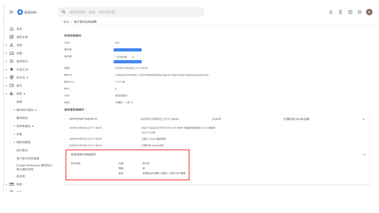Click the 生成式 AI sparkle icon
This screenshot has width=379, height=213.
(11, 69)
